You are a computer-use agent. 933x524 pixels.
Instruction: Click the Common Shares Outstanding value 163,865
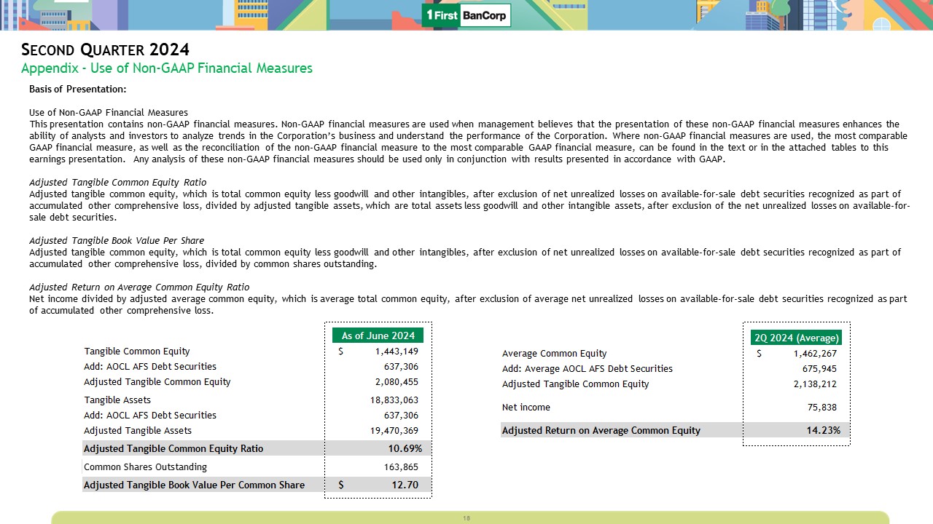pyautogui.click(x=401, y=467)
